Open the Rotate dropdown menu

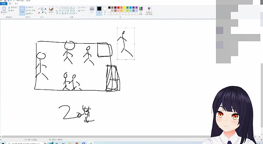[x=30, y=13]
